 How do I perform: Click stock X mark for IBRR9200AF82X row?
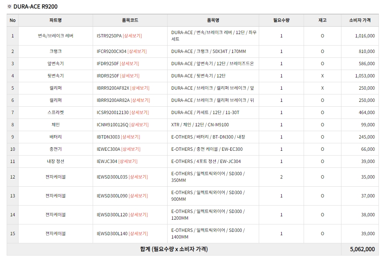[x=322, y=88]
